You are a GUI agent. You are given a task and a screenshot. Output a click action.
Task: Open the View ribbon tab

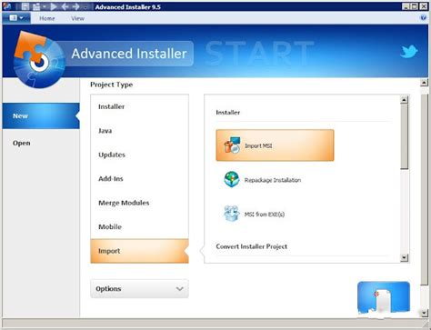[x=77, y=18]
